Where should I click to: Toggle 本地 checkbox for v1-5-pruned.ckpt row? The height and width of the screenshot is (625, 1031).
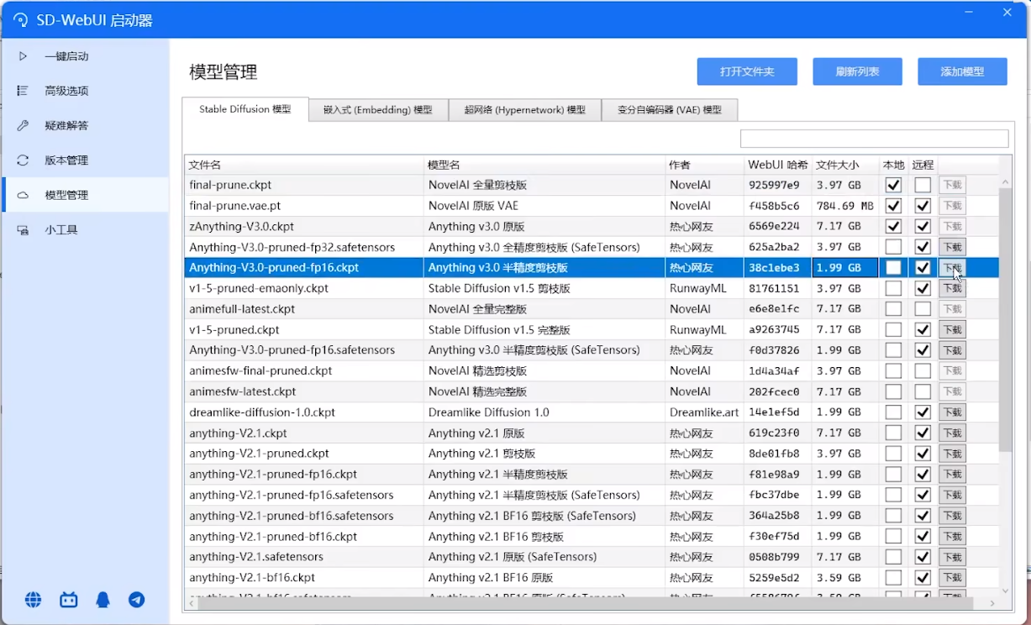893,329
